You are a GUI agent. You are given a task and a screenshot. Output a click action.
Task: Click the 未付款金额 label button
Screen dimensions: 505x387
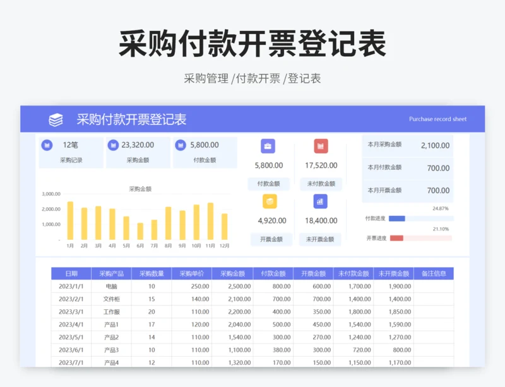point(321,184)
